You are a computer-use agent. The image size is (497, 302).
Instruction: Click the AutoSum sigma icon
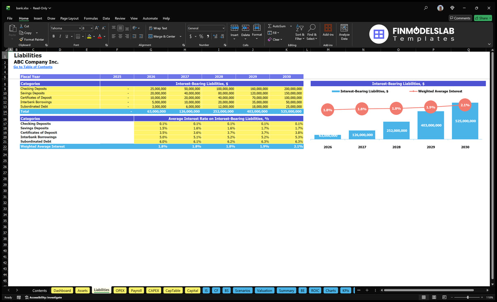[x=270, y=26]
